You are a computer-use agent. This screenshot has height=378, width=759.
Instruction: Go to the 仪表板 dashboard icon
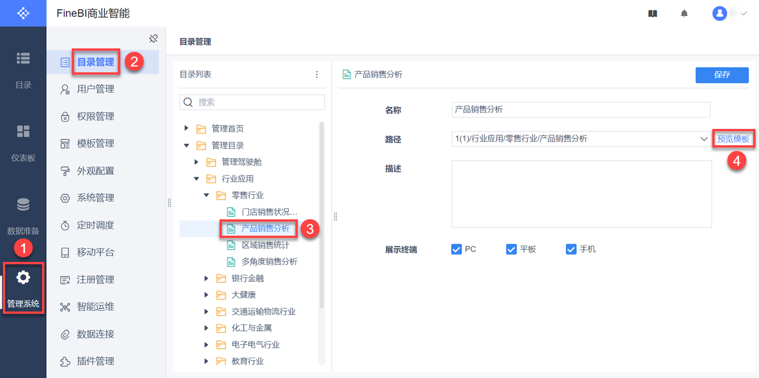coord(23,131)
